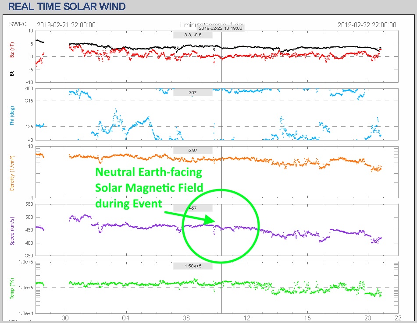Click the '1.0e+5' tick on Temp axis
417x323 pixels.
pyautogui.click(x=26, y=288)
